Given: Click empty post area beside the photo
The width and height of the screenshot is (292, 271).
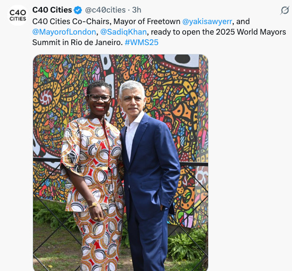Looking at the screenshot, I should pyautogui.click(x=250, y=162).
